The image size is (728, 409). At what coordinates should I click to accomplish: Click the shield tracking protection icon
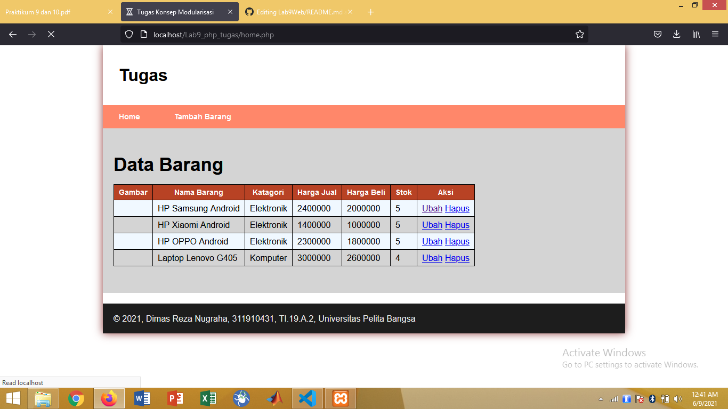pos(129,35)
